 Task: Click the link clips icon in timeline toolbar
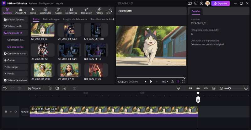click(x=190, y=88)
